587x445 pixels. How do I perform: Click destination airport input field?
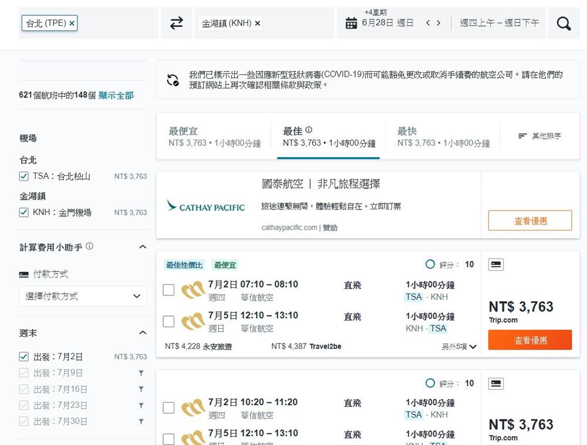(264, 23)
